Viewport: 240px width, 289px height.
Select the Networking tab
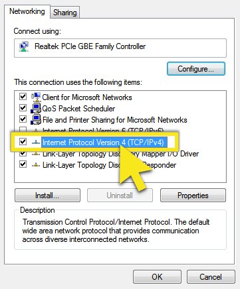point(27,11)
